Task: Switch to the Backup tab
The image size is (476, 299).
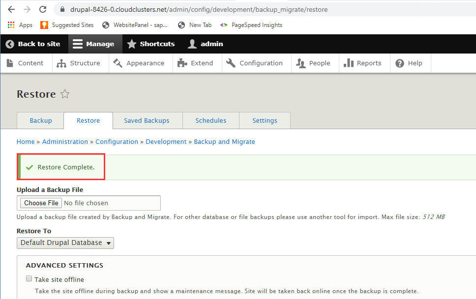Action: 41,121
